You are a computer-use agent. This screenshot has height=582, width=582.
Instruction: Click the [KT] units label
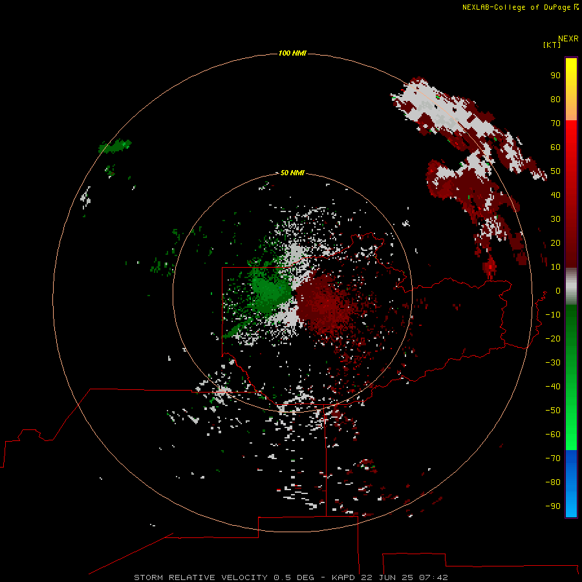tap(552, 45)
